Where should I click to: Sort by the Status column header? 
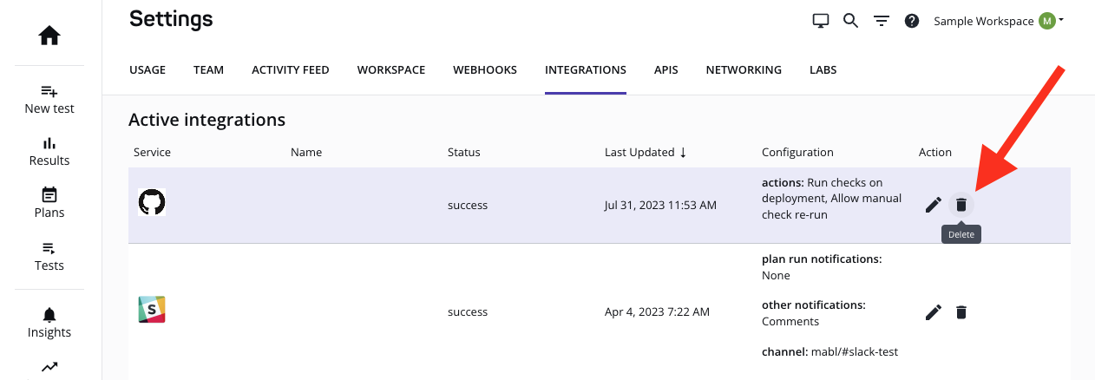pos(464,152)
